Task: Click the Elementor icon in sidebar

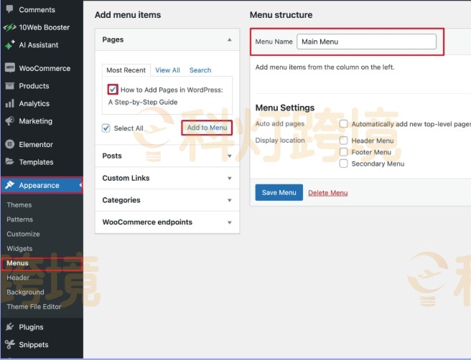Action: pos(9,144)
